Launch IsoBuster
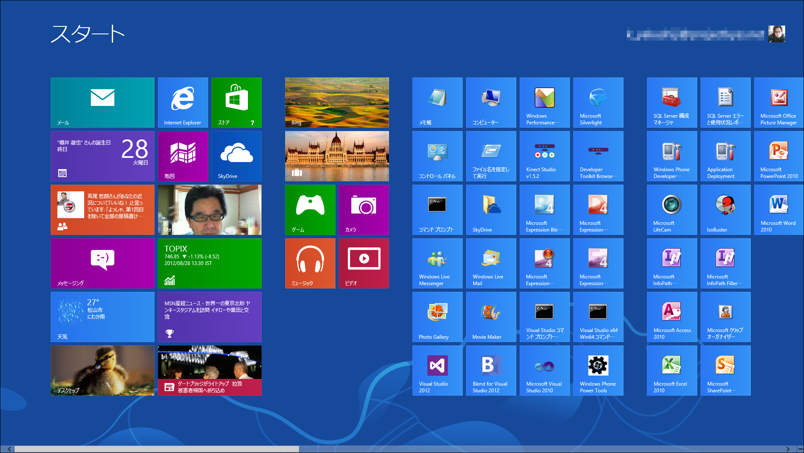Image resolution: width=804 pixels, height=453 pixels. tap(726, 210)
